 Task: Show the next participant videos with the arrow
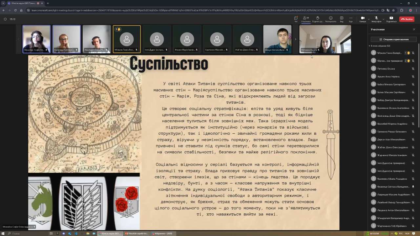(295, 39)
